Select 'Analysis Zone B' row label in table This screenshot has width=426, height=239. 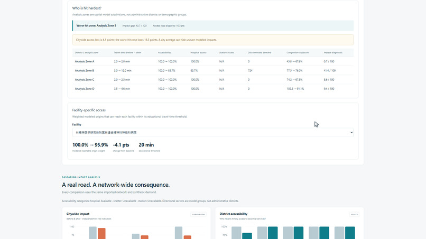click(85, 71)
